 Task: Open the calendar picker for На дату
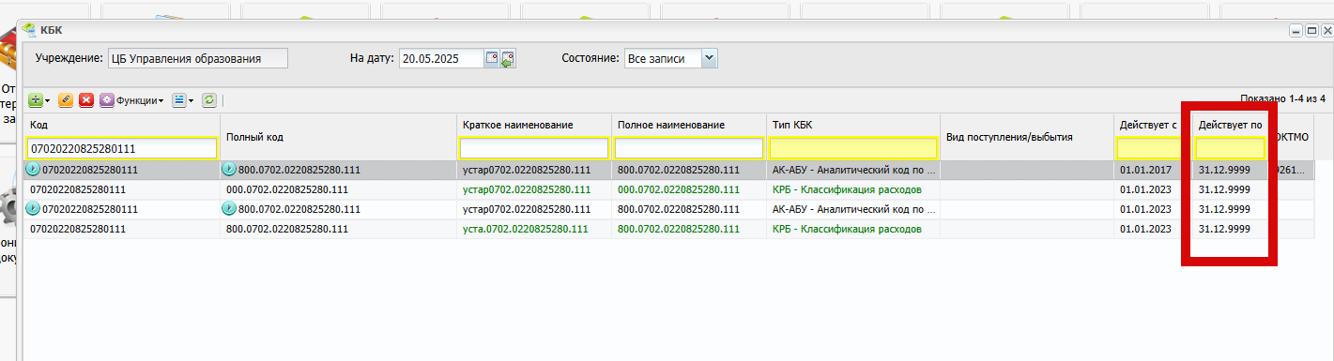(x=492, y=58)
